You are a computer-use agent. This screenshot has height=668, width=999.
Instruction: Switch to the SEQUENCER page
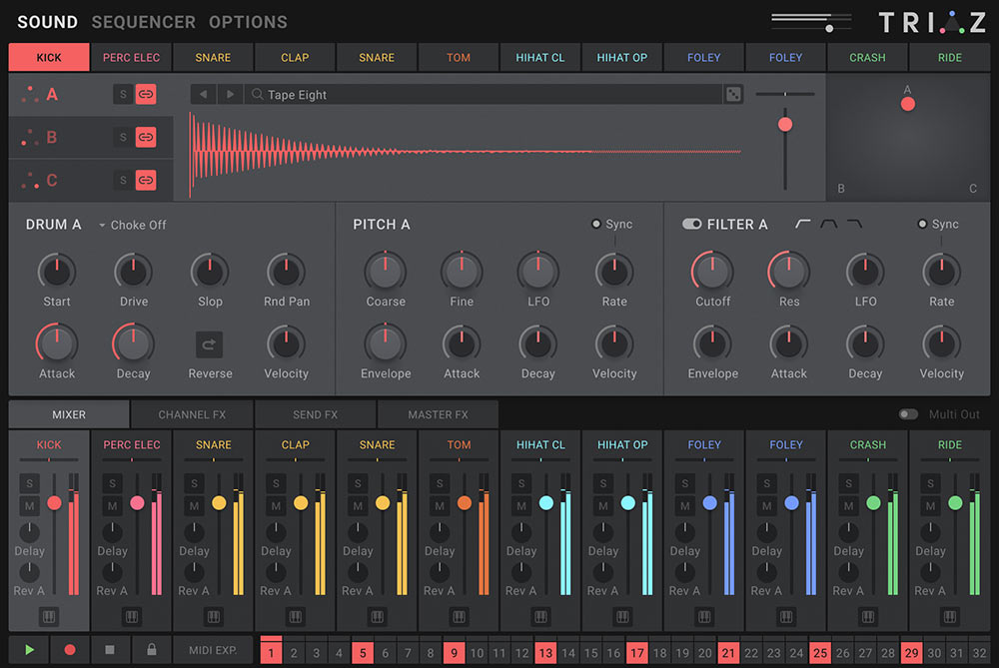click(x=143, y=22)
